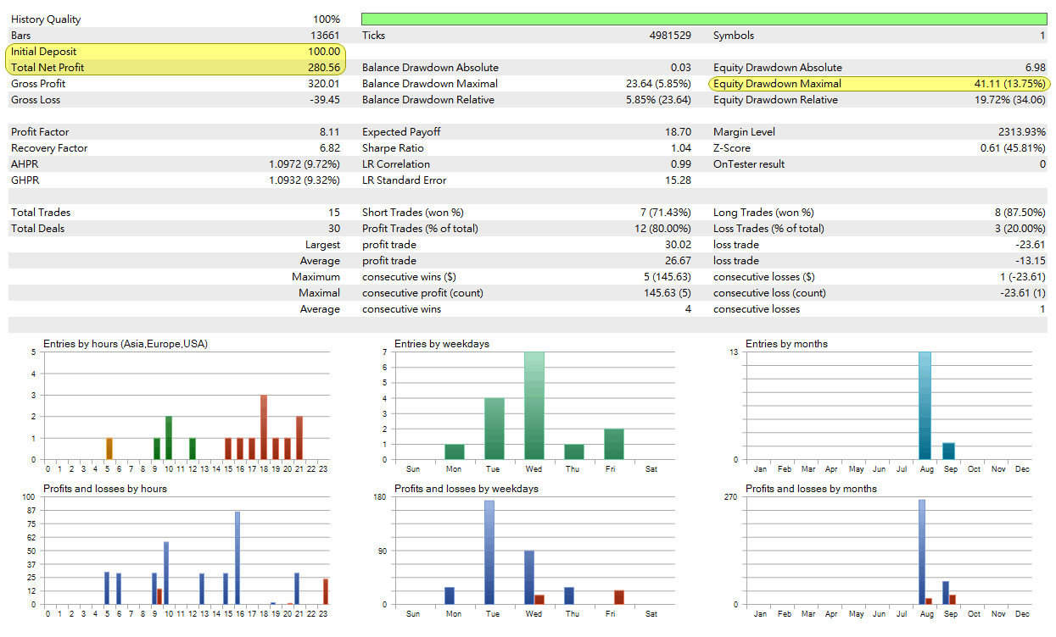Select the Gross Profit value "320.01"

[324, 84]
